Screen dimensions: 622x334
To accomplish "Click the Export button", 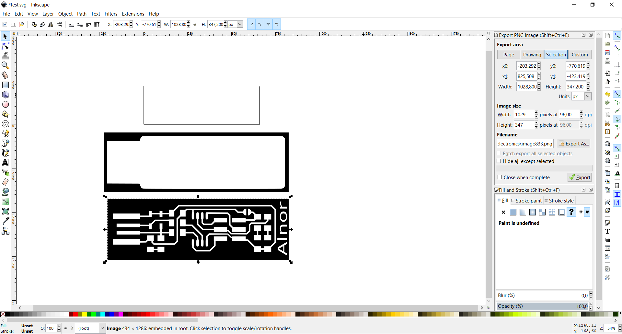I will (x=580, y=177).
